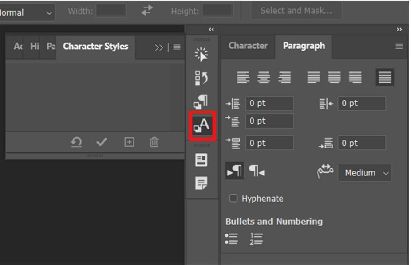This screenshot has width=411, height=265.
Task: Apply bulleted list icon
Action: tap(231, 239)
